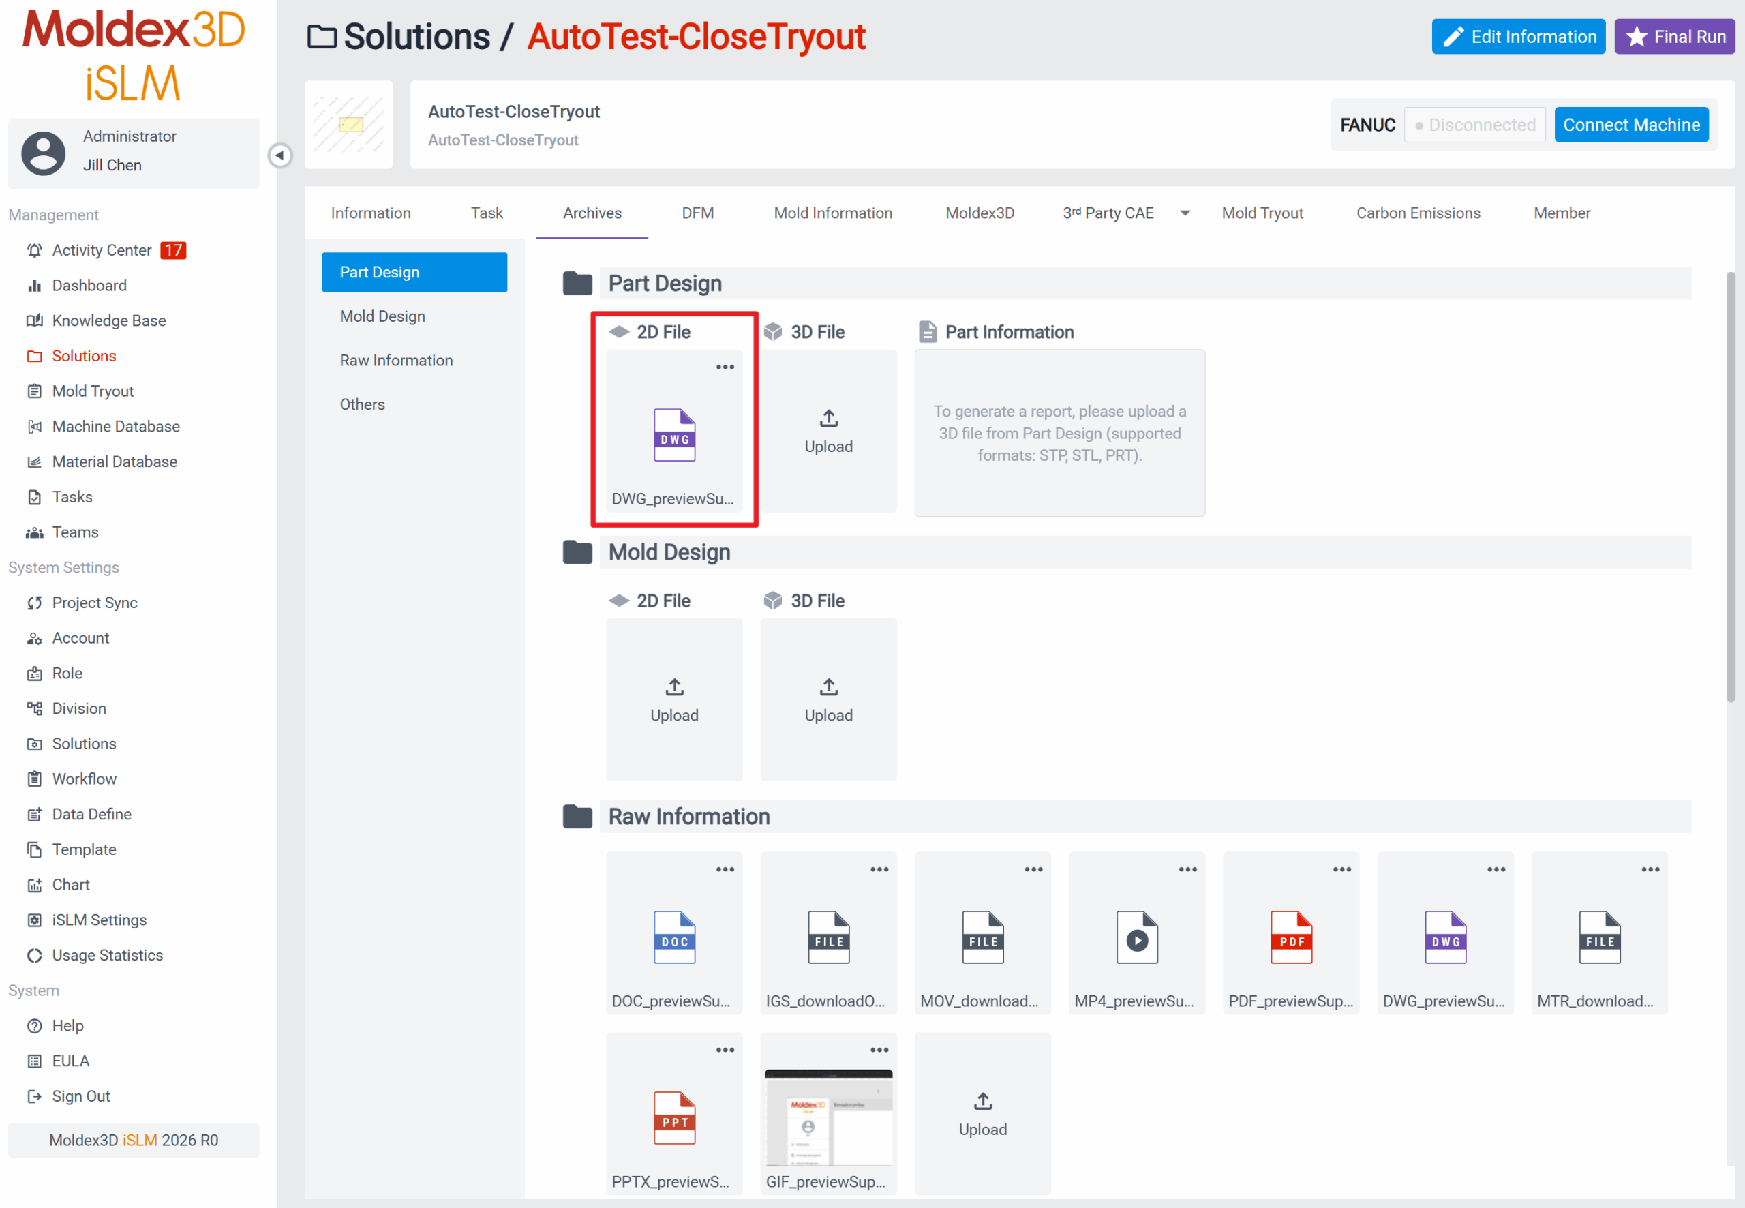Open Machine Database
1745x1208 pixels.
116,427
